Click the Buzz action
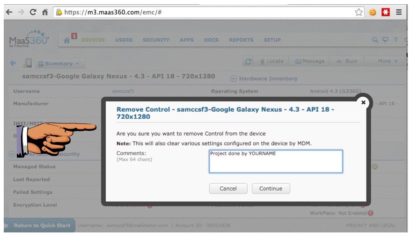This screenshot has width=411, height=236. pyautogui.click(x=346, y=61)
